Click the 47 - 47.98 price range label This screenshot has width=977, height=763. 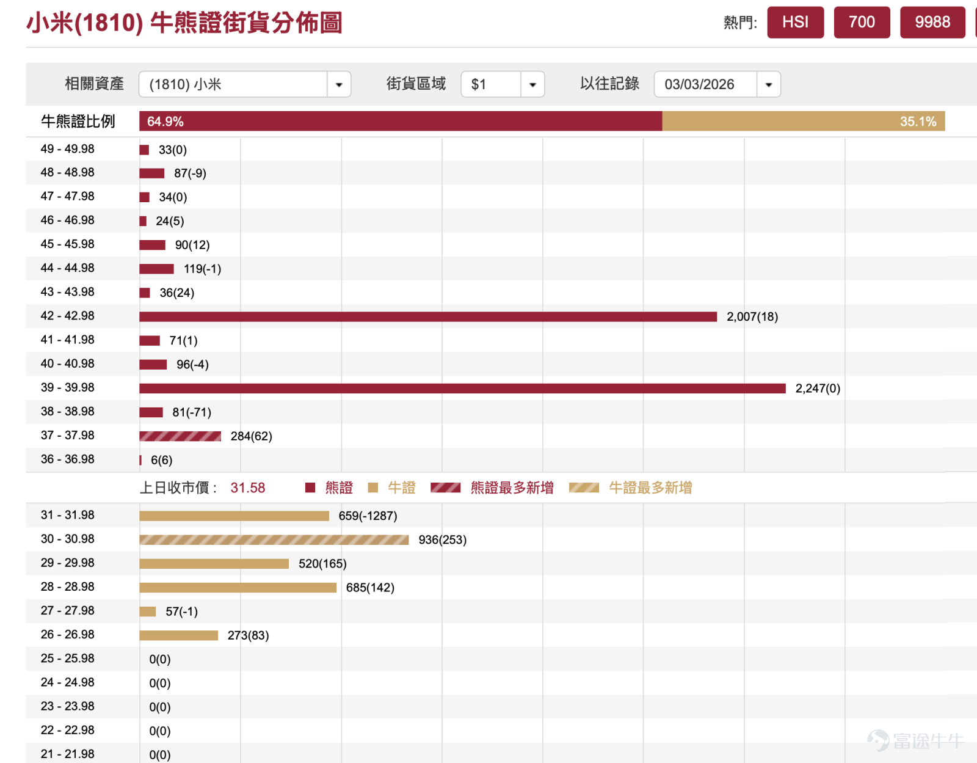tap(68, 197)
